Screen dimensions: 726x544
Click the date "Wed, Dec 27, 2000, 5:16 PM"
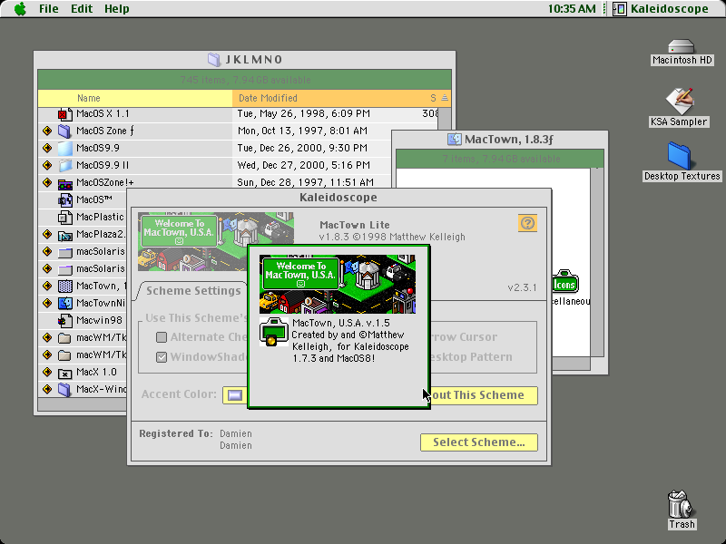click(x=304, y=165)
